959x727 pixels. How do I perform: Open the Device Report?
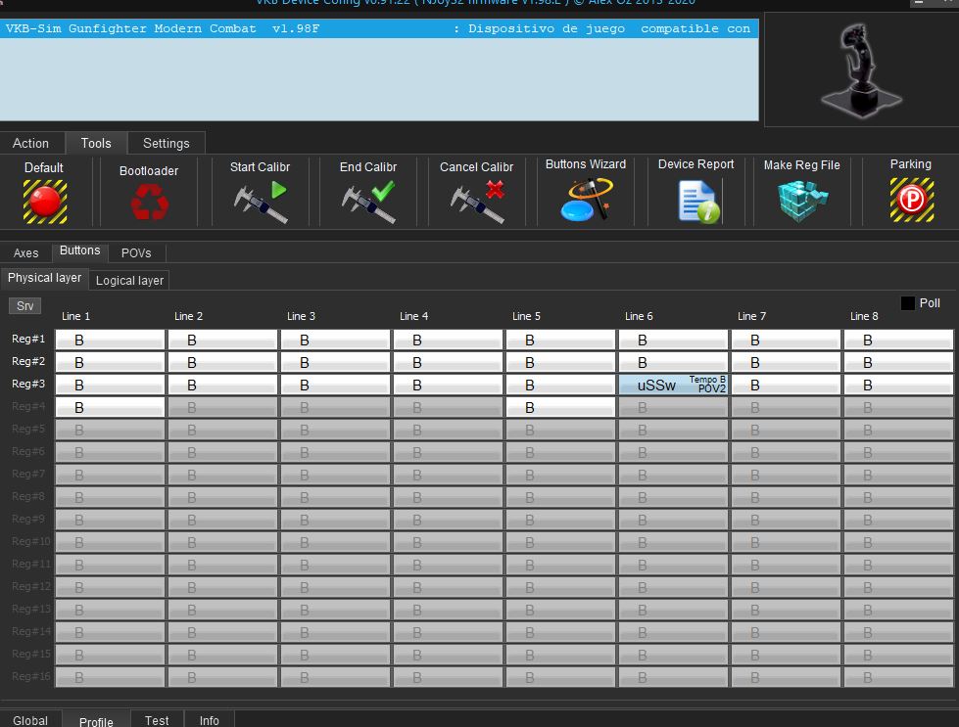[x=696, y=201]
